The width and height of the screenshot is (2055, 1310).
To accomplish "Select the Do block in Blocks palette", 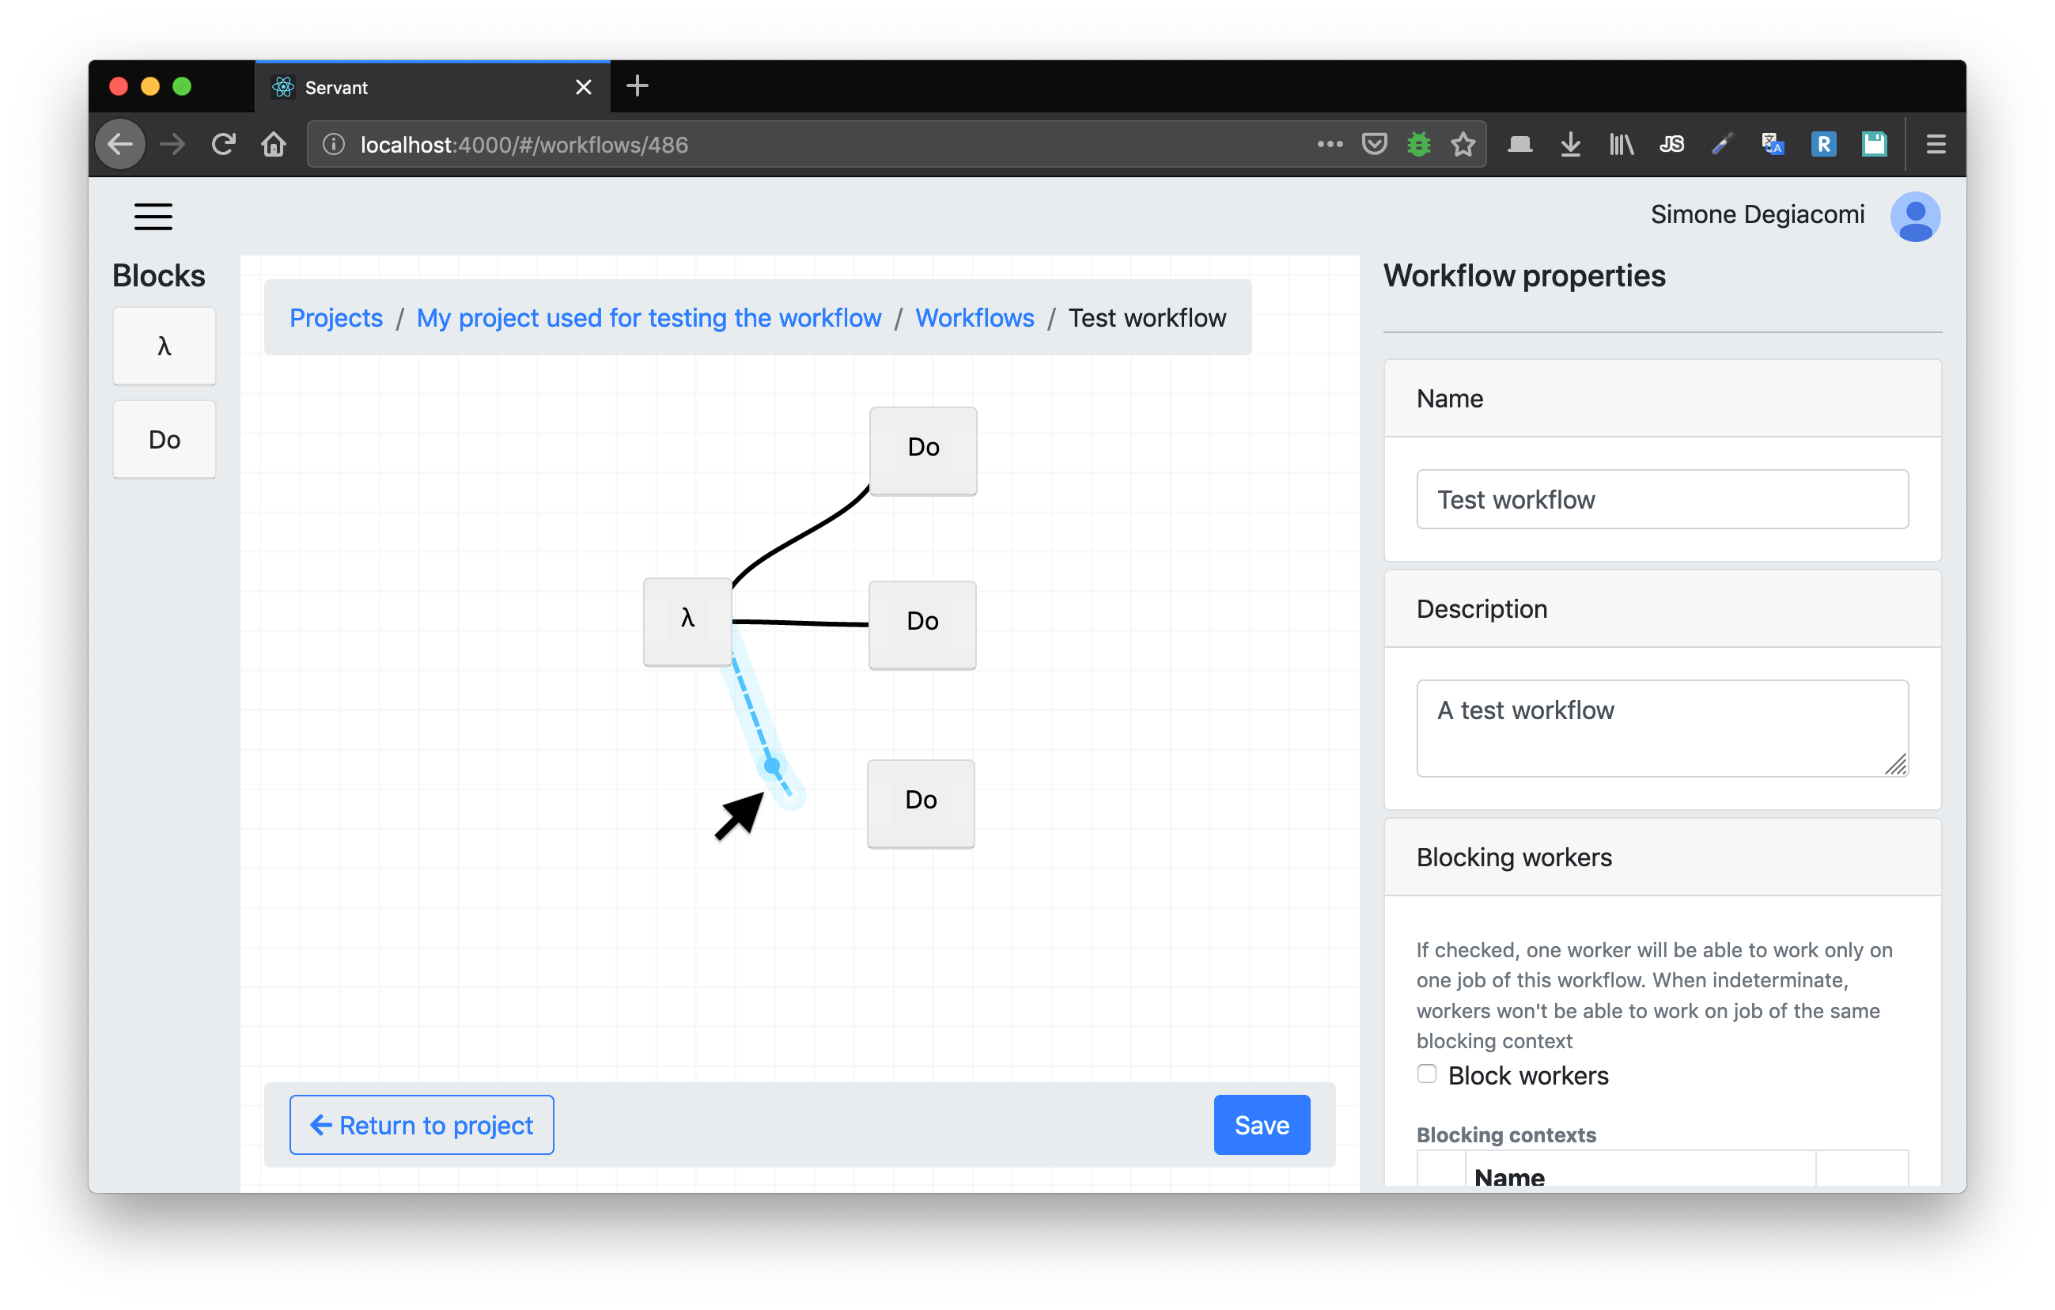I will pyautogui.click(x=164, y=440).
